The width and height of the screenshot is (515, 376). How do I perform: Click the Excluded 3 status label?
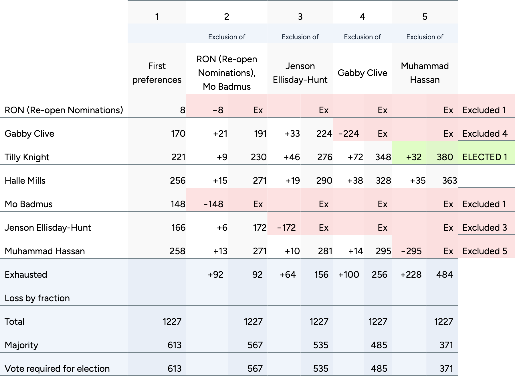tap(485, 228)
